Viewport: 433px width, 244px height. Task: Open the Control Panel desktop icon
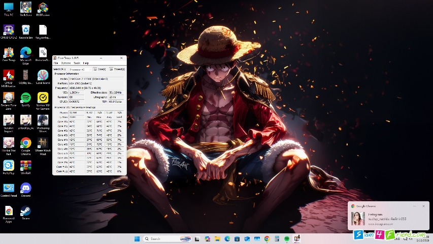point(9,190)
